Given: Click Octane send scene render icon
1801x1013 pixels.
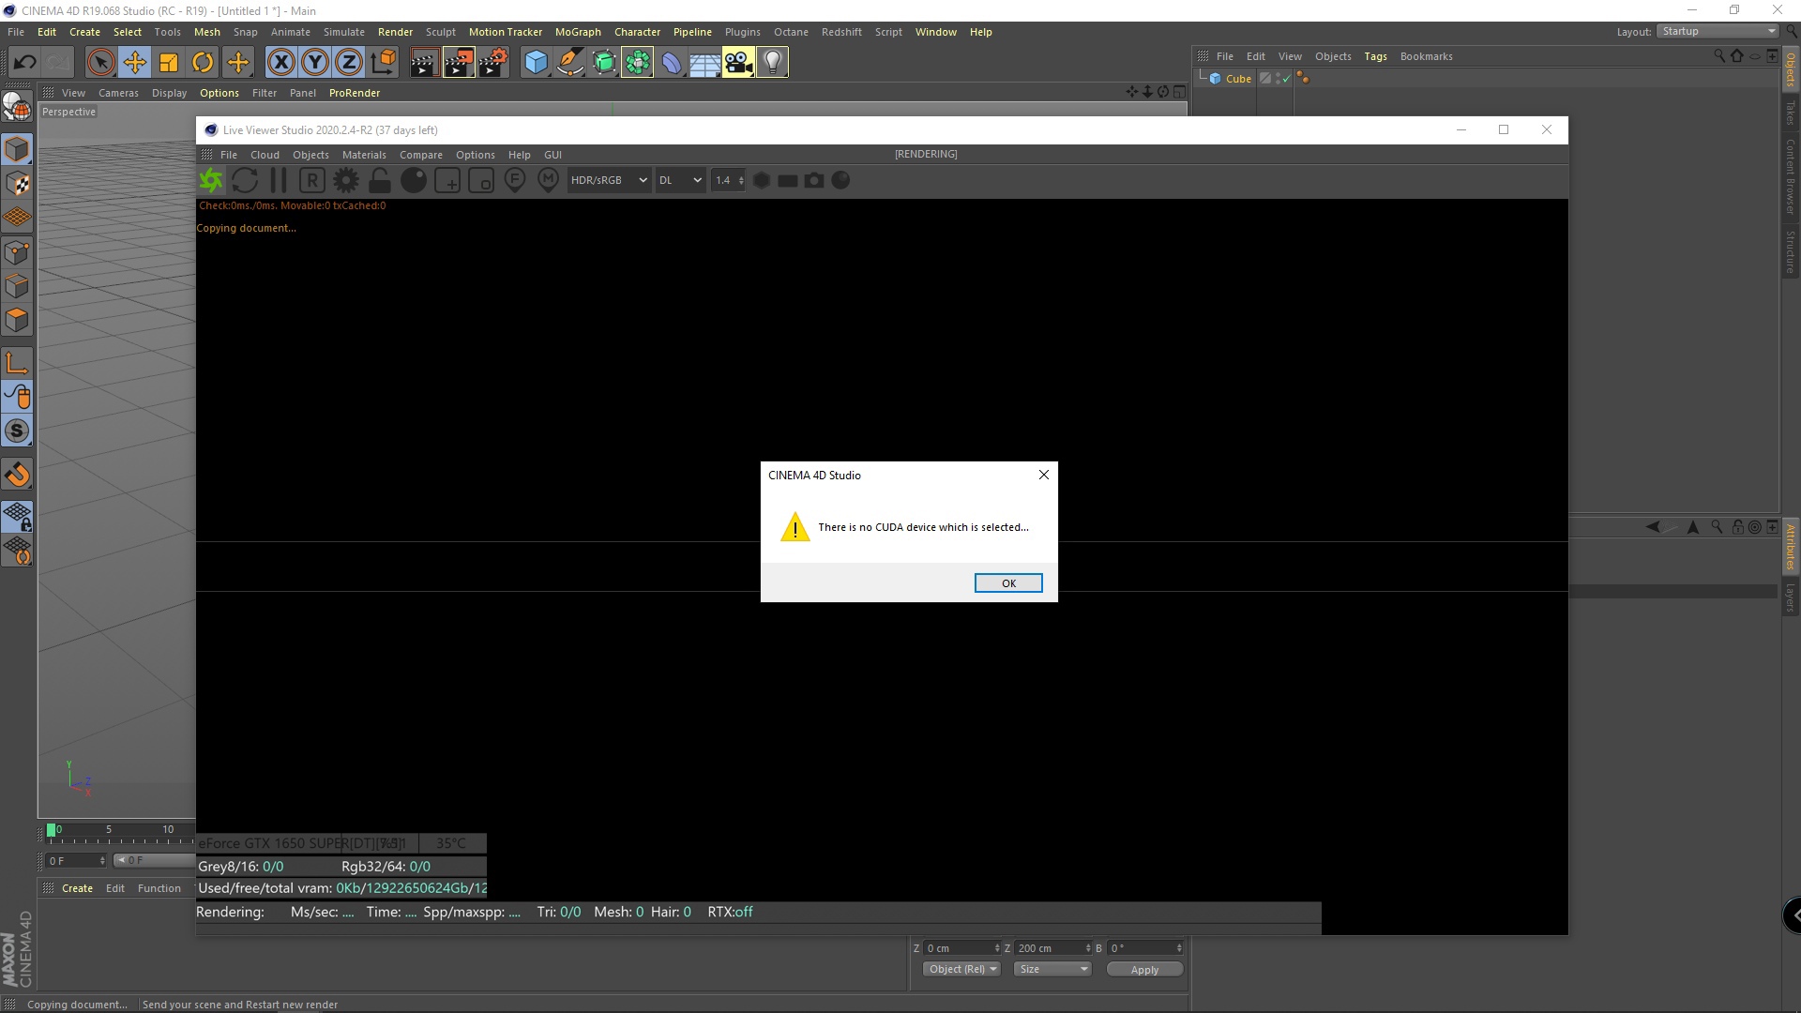Looking at the screenshot, I should click(x=212, y=180).
